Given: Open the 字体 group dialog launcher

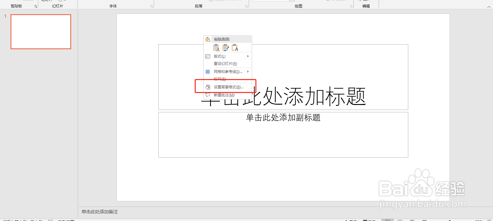Looking at the screenshot, I should coord(152,6).
